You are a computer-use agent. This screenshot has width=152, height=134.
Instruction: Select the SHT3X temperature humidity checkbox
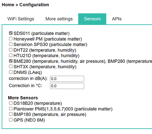click(x=11, y=66)
